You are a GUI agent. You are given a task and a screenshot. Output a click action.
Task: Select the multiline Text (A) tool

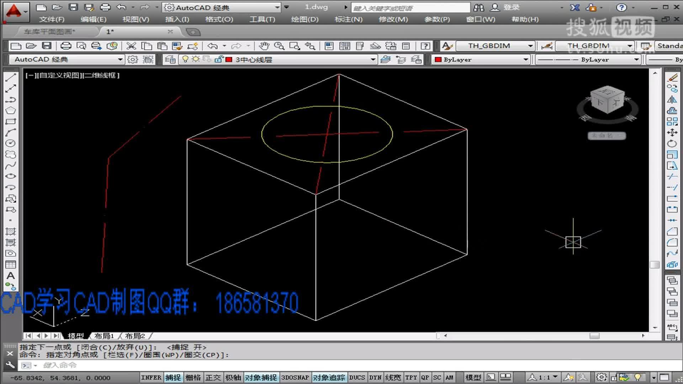[x=11, y=276]
